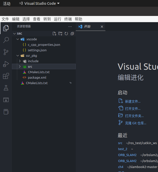Open the Testing flask icon

(6, 88)
